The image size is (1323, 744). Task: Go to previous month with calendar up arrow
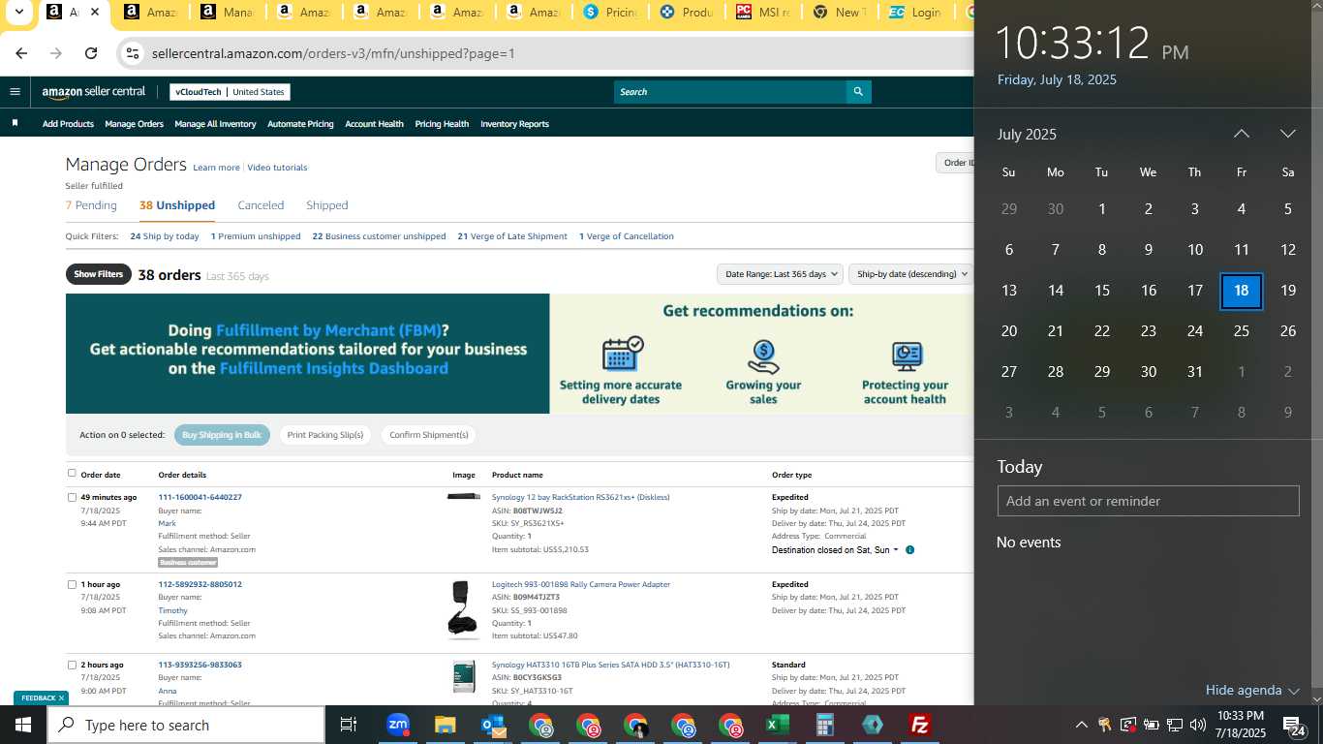click(x=1241, y=134)
